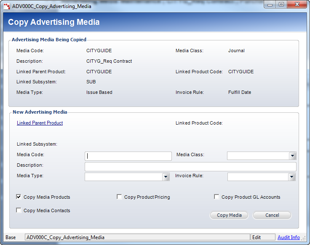Open the Media Class dropdown arrow
The width and height of the screenshot is (310, 245).
(292, 156)
